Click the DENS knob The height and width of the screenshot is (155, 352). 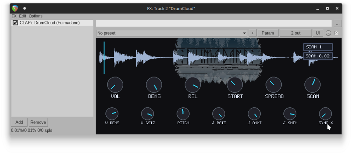pos(154,85)
